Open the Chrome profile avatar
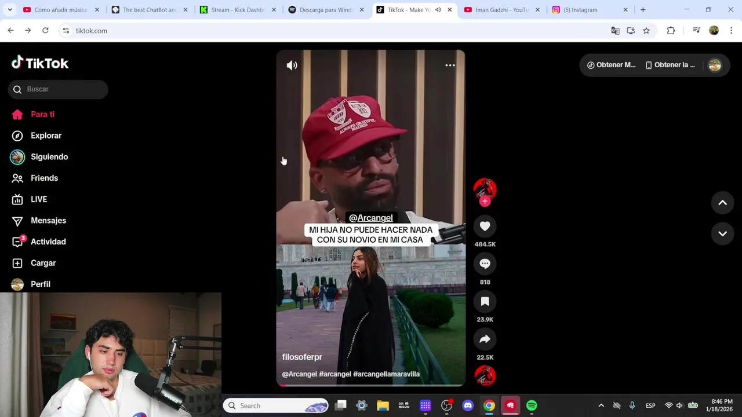Image resolution: width=742 pixels, height=417 pixels. 714,31
